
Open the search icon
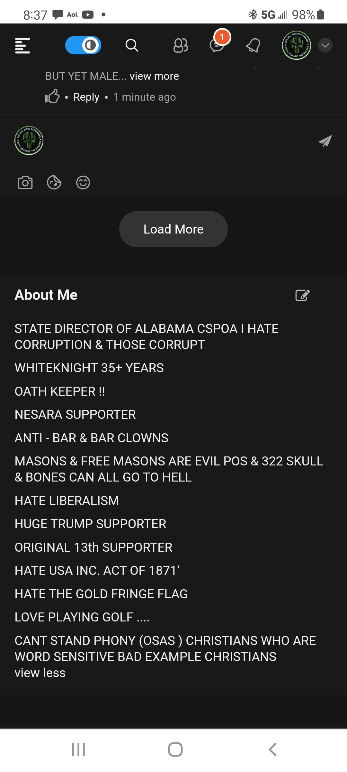[132, 45]
